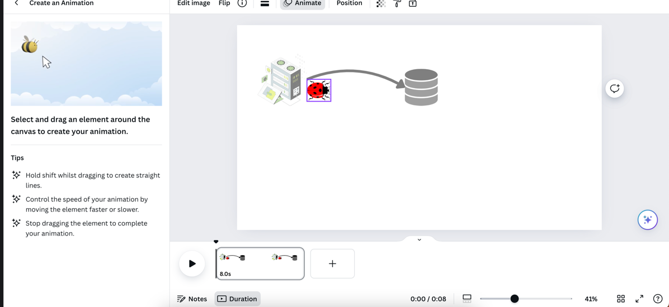Click the 'Control the speed' tip text
Viewport: 669px width, 307px height.
[x=87, y=204]
